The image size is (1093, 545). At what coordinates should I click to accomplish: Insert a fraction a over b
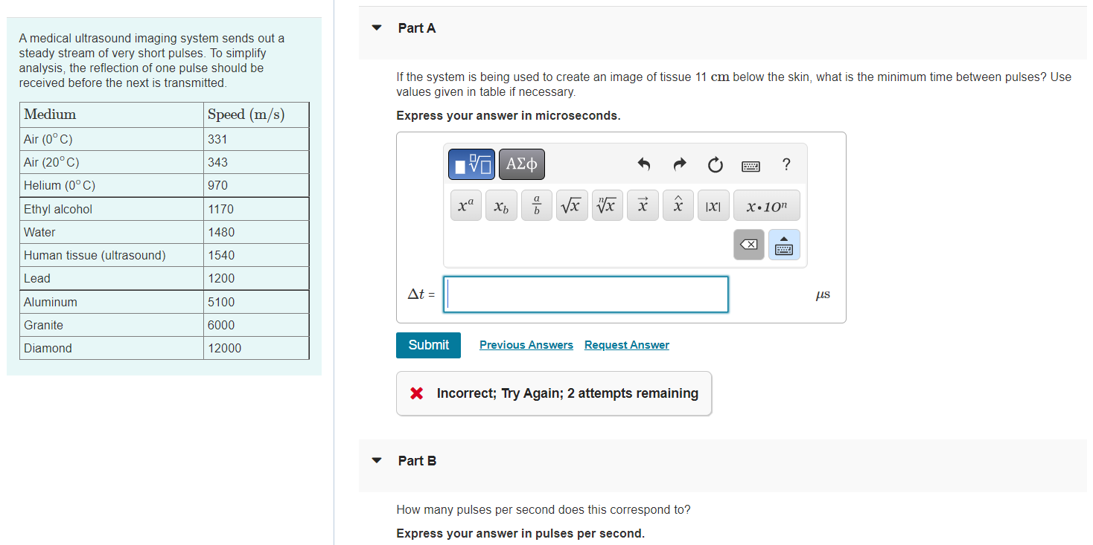536,206
